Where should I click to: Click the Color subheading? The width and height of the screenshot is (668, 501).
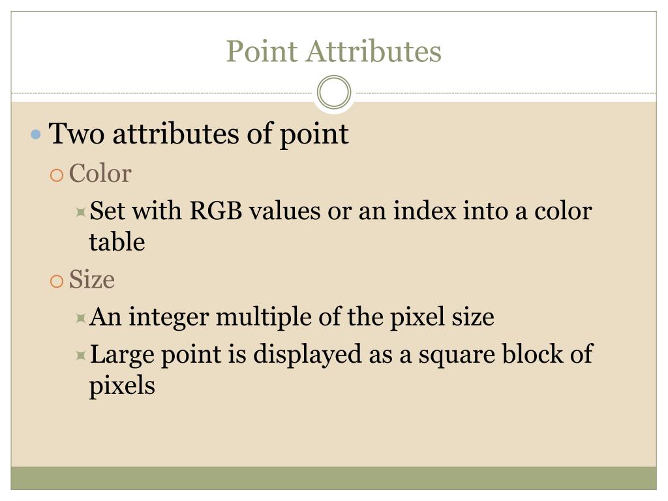pyautogui.click(x=100, y=174)
